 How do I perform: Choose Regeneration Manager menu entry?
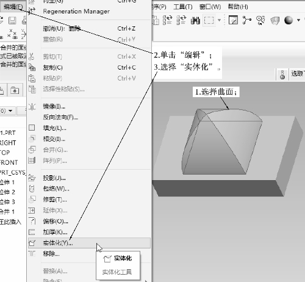(x=90, y=12)
